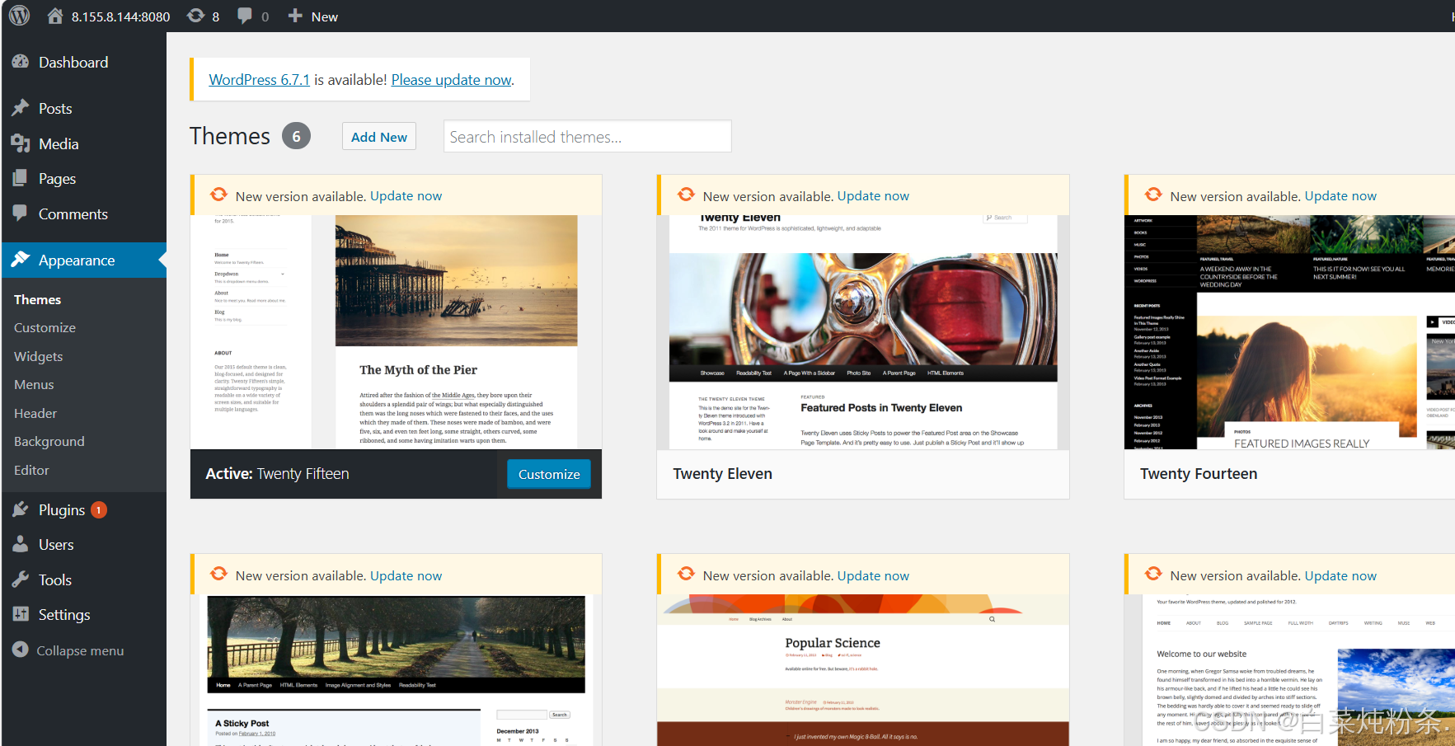This screenshot has width=1455, height=746.
Task: Click New in the admin bar
Action: coord(324,16)
